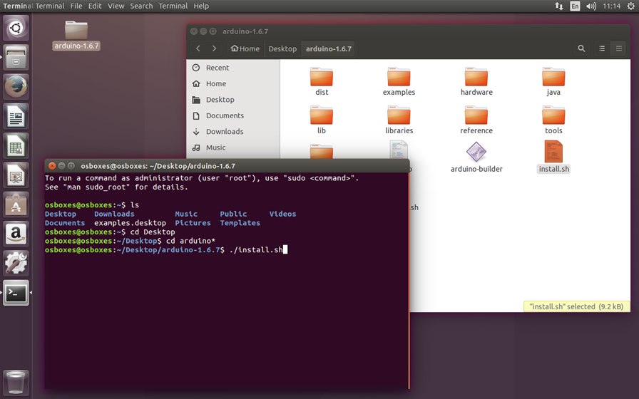Screen dimensions: 639x399
Task: Select the Terminal icon in the dock
Action: [x=16, y=292]
